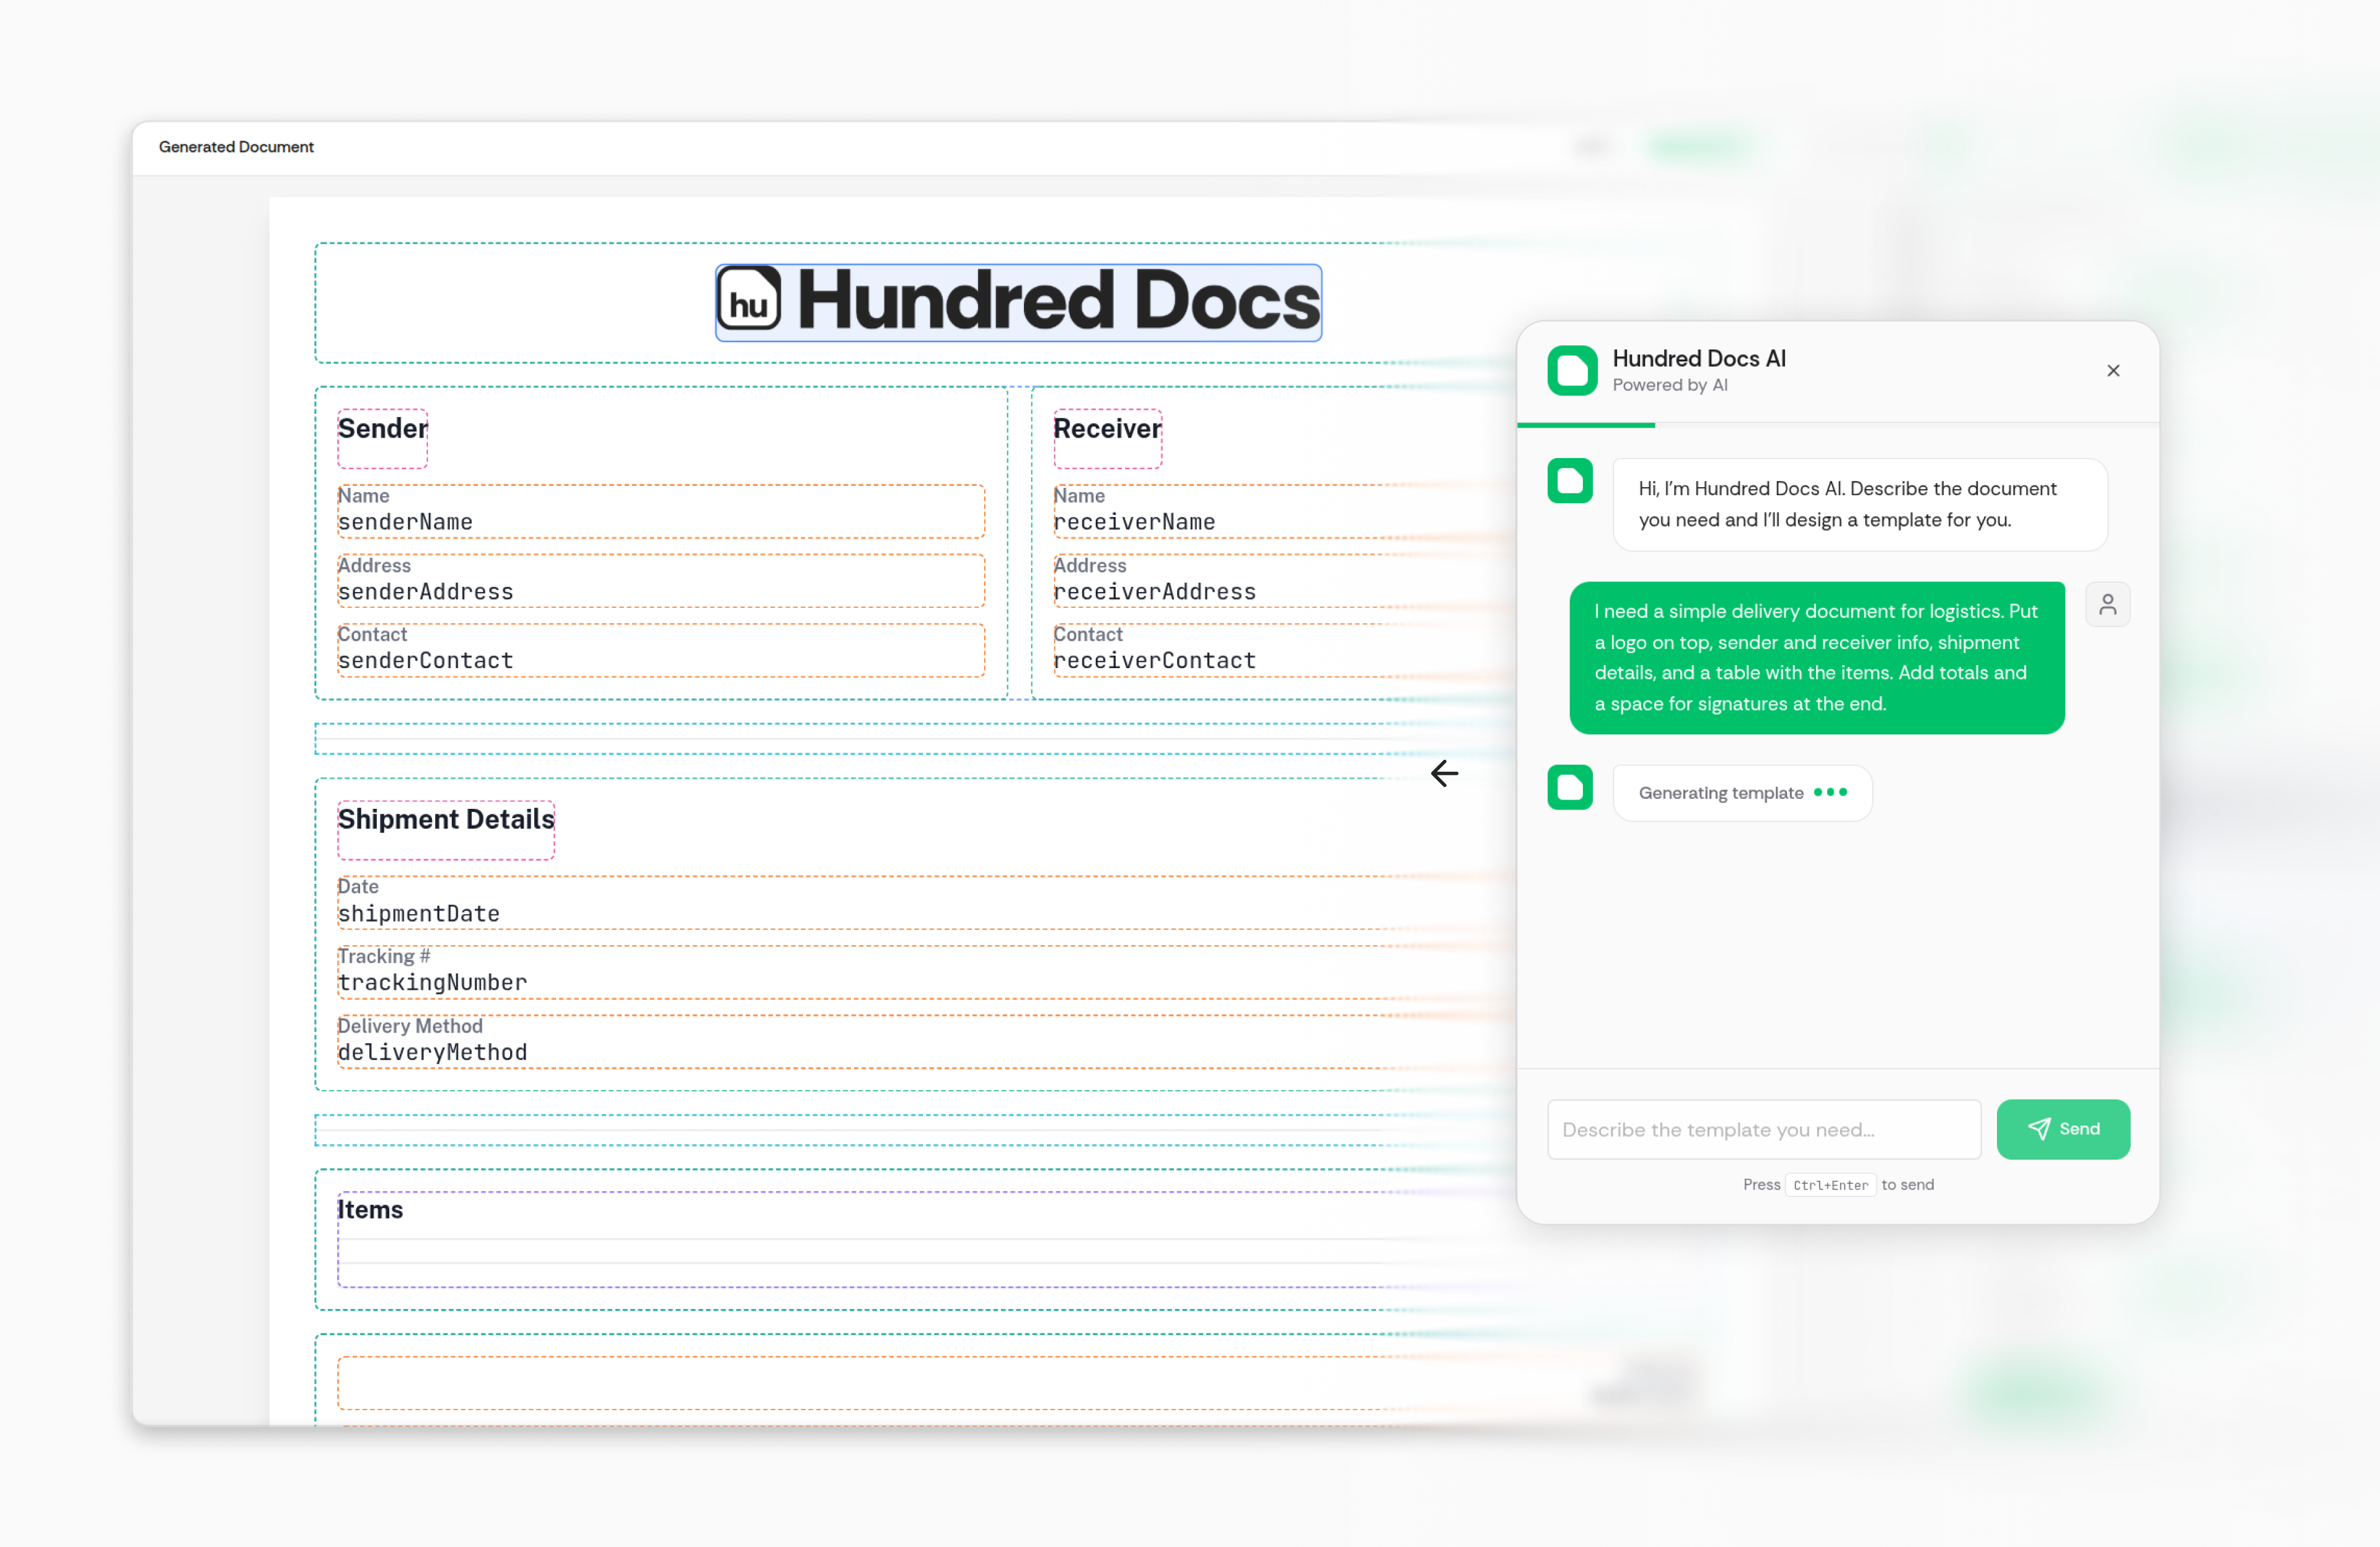Viewport: 2380px width, 1547px height.
Task: Select the Generated Document tab
Action: 236,147
